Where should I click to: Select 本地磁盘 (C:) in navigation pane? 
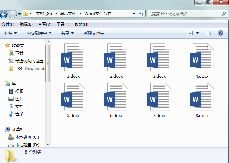tap(27, 137)
